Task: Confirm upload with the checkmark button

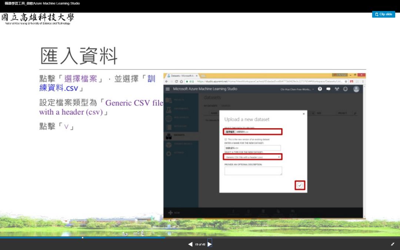Action: (300, 185)
